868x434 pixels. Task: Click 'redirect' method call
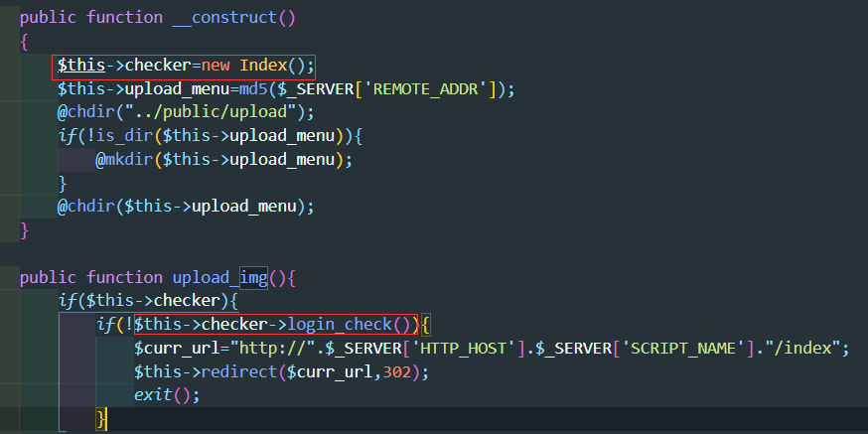[x=239, y=372]
